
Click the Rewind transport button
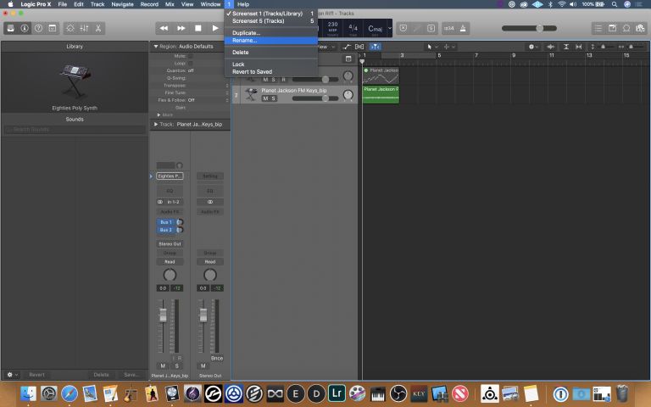(164, 28)
